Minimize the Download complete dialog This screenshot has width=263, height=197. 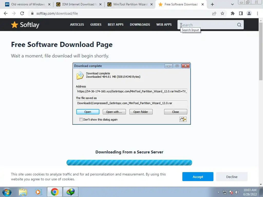(x=168, y=66)
